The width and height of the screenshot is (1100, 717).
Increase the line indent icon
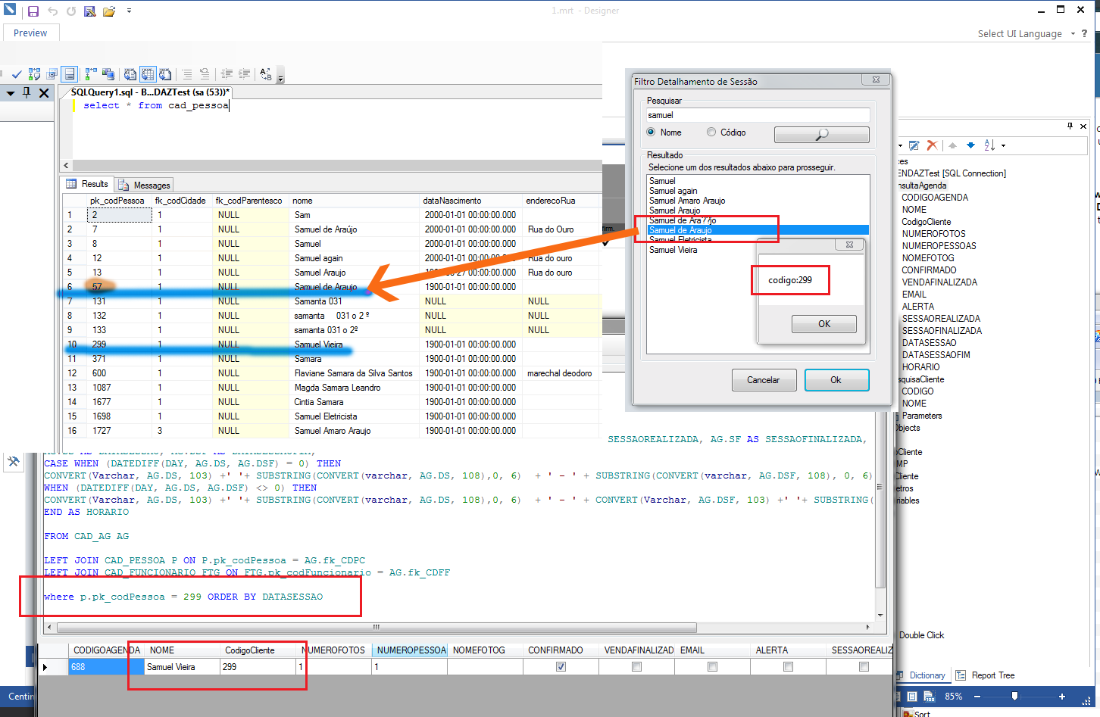(x=244, y=74)
